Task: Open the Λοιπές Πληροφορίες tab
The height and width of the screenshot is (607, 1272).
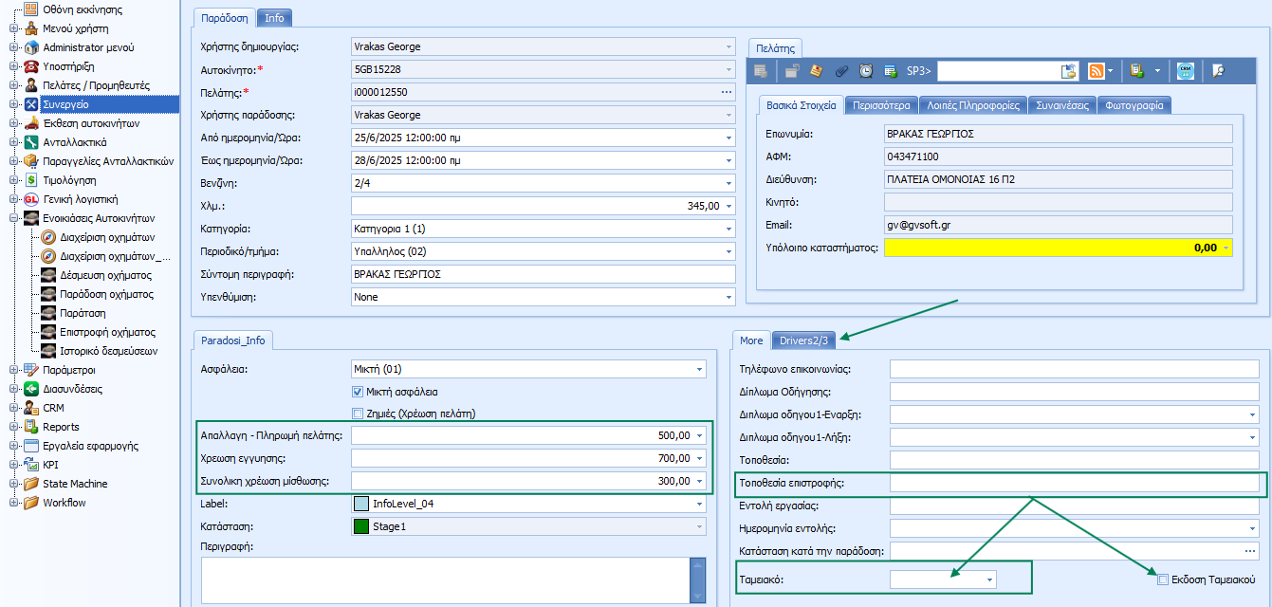Action: [x=973, y=105]
